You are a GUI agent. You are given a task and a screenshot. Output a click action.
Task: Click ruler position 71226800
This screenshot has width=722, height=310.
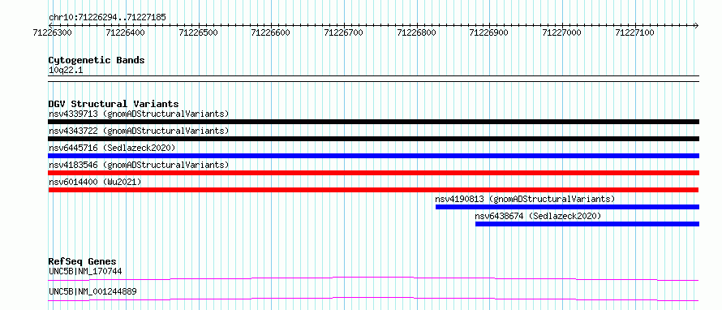coord(416,32)
